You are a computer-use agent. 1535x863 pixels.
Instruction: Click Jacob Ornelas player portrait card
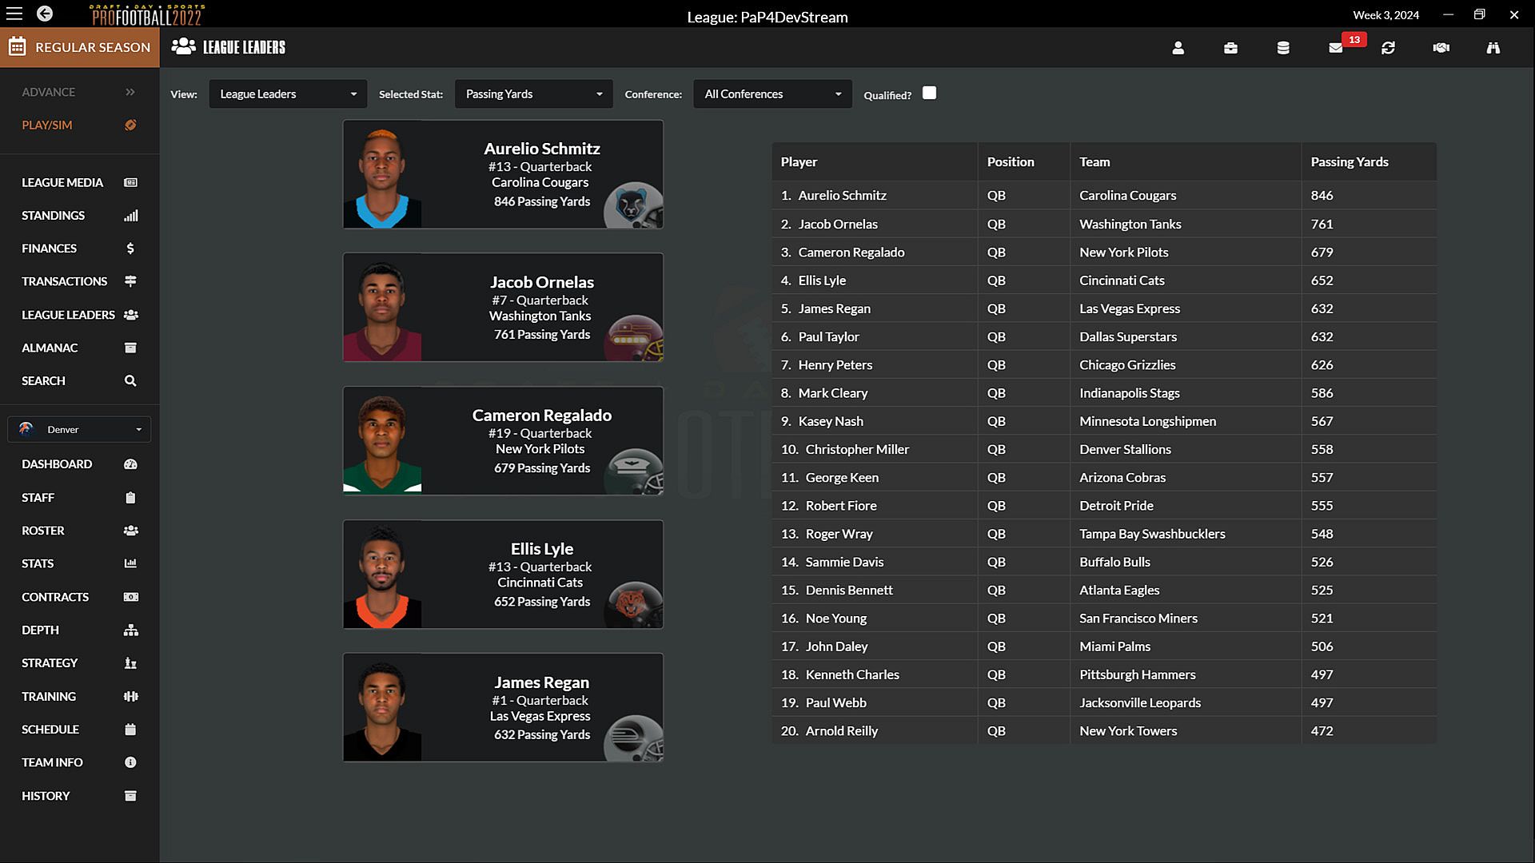tap(503, 308)
